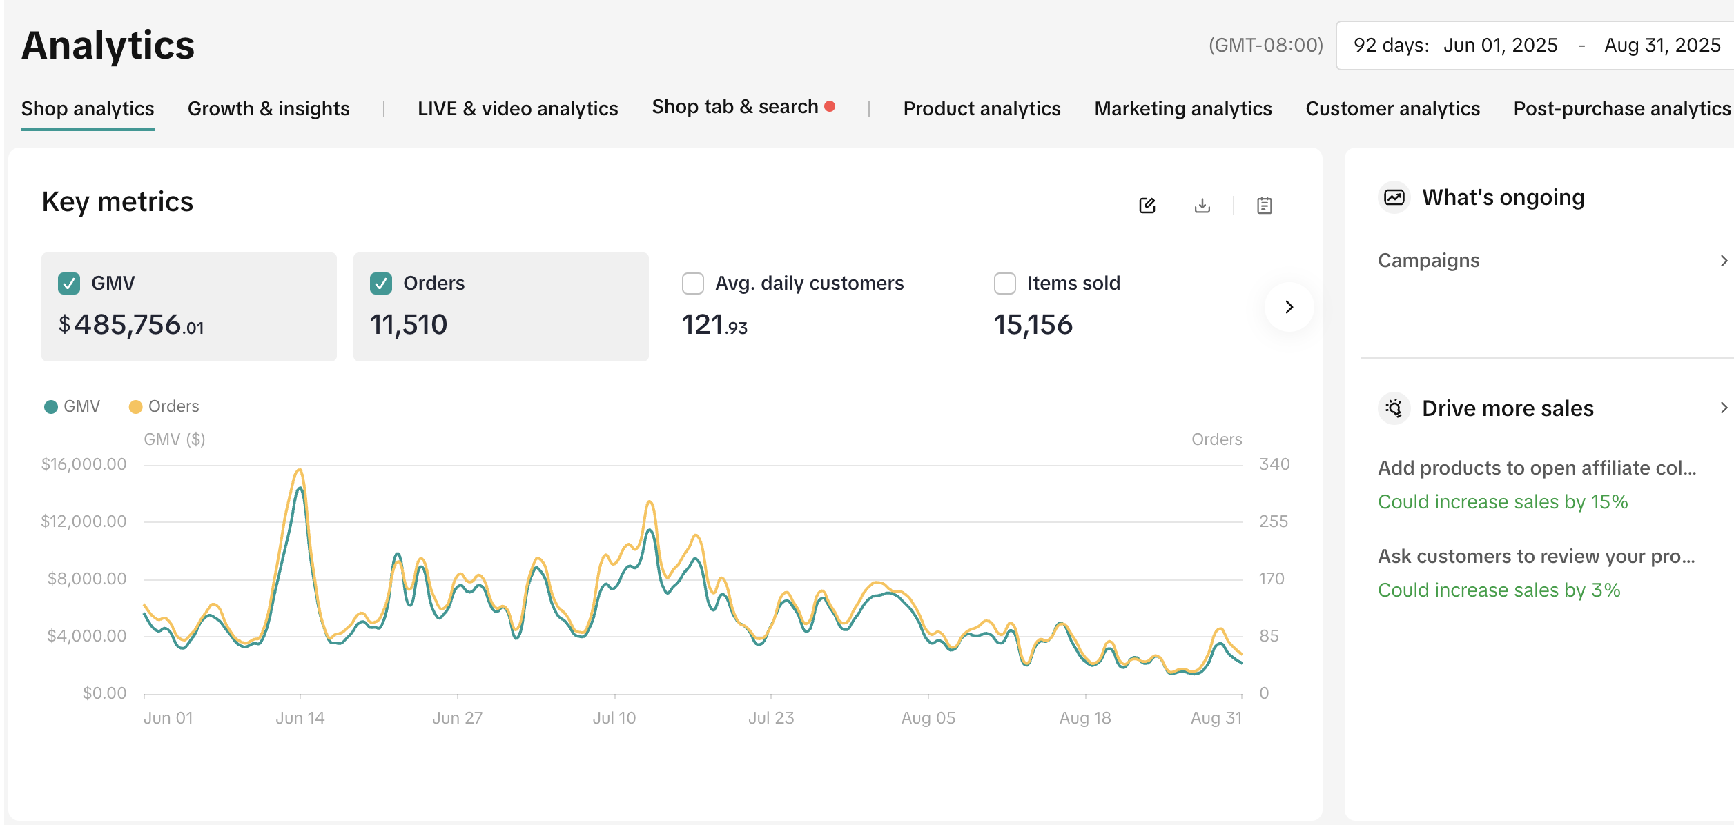Click the red dot on Shop tab & search

click(830, 106)
